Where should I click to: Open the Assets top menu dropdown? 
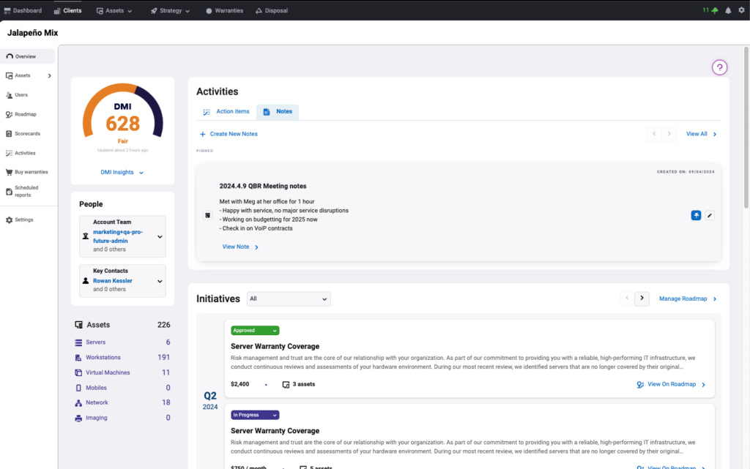(x=114, y=10)
